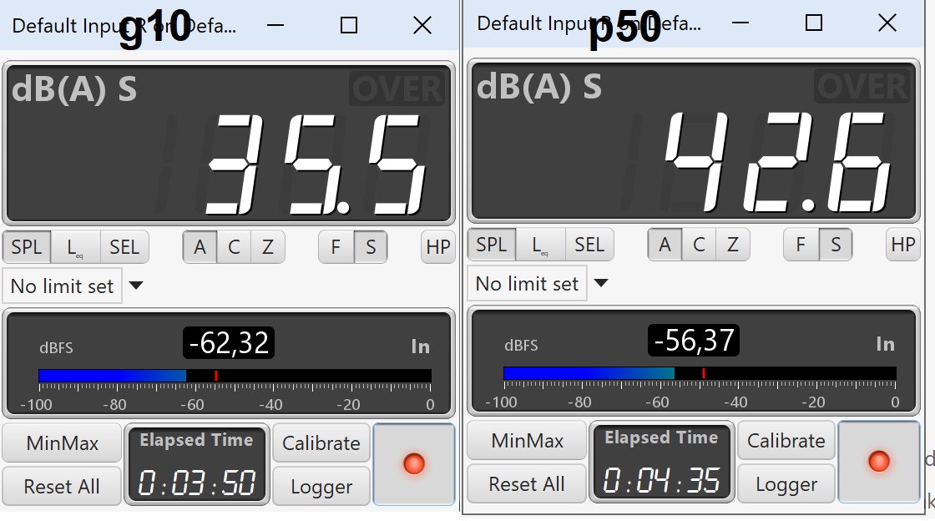The image size is (935, 521).
Task: Set Slow response in p50 window
Action: (836, 245)
